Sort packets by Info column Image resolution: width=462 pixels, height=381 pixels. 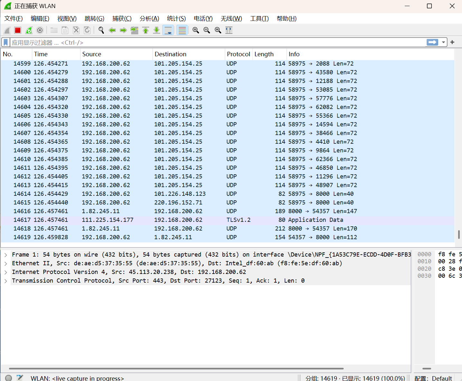[370, 54]
